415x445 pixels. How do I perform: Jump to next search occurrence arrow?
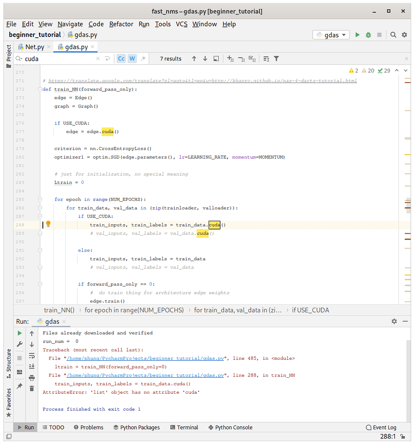coord(205,59)
